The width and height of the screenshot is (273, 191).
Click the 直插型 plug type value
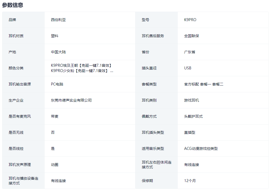coord(190,132)
